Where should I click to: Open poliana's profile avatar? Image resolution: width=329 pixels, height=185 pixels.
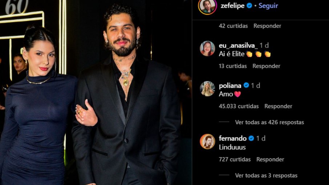pyautogui.click(x=207, y=89)
